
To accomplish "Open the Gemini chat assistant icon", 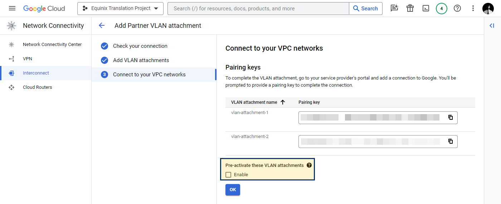I will point(394,8).
